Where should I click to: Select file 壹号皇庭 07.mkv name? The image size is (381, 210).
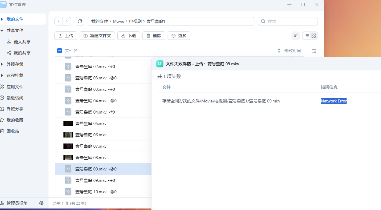click(x=91, y=146)
